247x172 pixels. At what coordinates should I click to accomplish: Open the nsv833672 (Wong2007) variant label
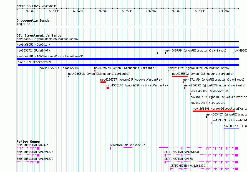pyautogui.click(x=33, y=50)
